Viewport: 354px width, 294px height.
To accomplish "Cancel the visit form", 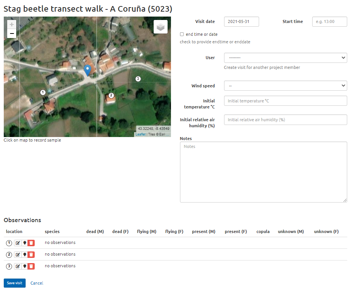I will pos(37,283).
